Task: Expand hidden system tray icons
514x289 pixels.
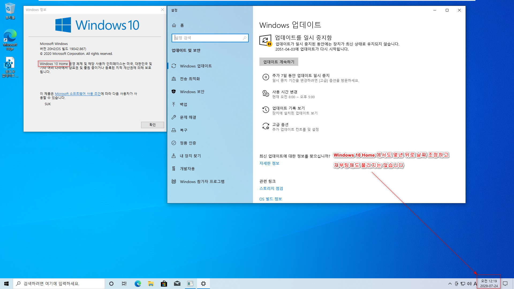Action: pyautogui.click(x=450, y=284)
